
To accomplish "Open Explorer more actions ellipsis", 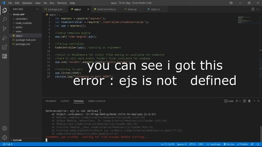I will click(37, 9).
